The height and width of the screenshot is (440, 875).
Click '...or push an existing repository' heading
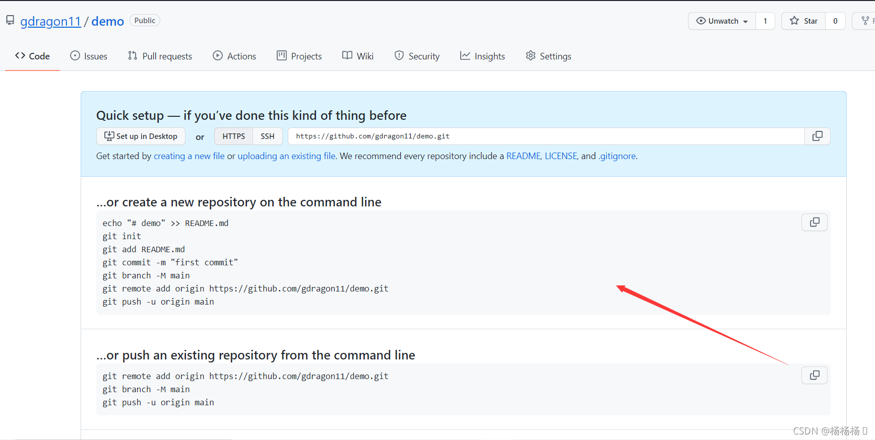click(x=256, y=355)
